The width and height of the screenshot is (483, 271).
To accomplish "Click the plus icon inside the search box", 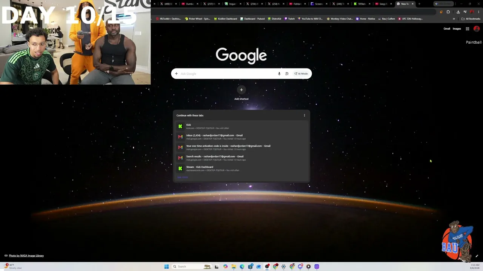I will [x=176, y=74].
